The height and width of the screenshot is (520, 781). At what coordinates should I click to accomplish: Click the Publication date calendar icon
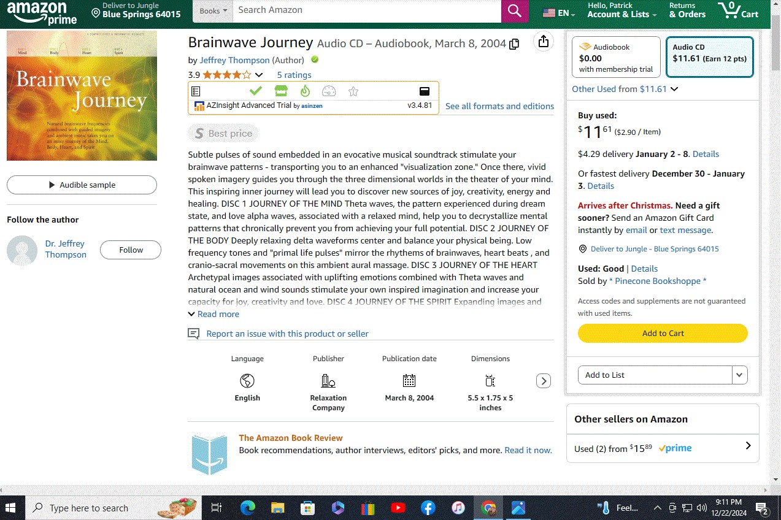tap(409, 380)
